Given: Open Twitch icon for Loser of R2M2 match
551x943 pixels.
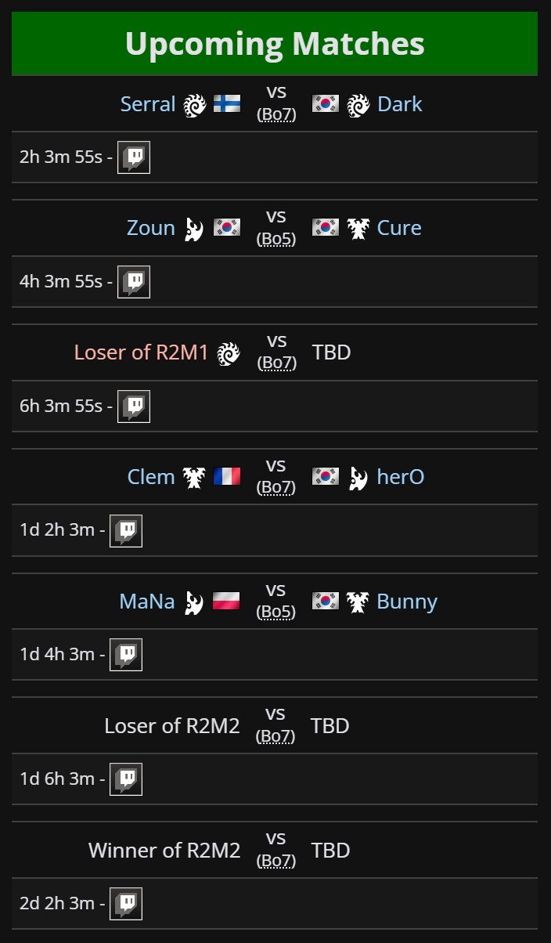Looking at the screenshot, I should point(126,779).
